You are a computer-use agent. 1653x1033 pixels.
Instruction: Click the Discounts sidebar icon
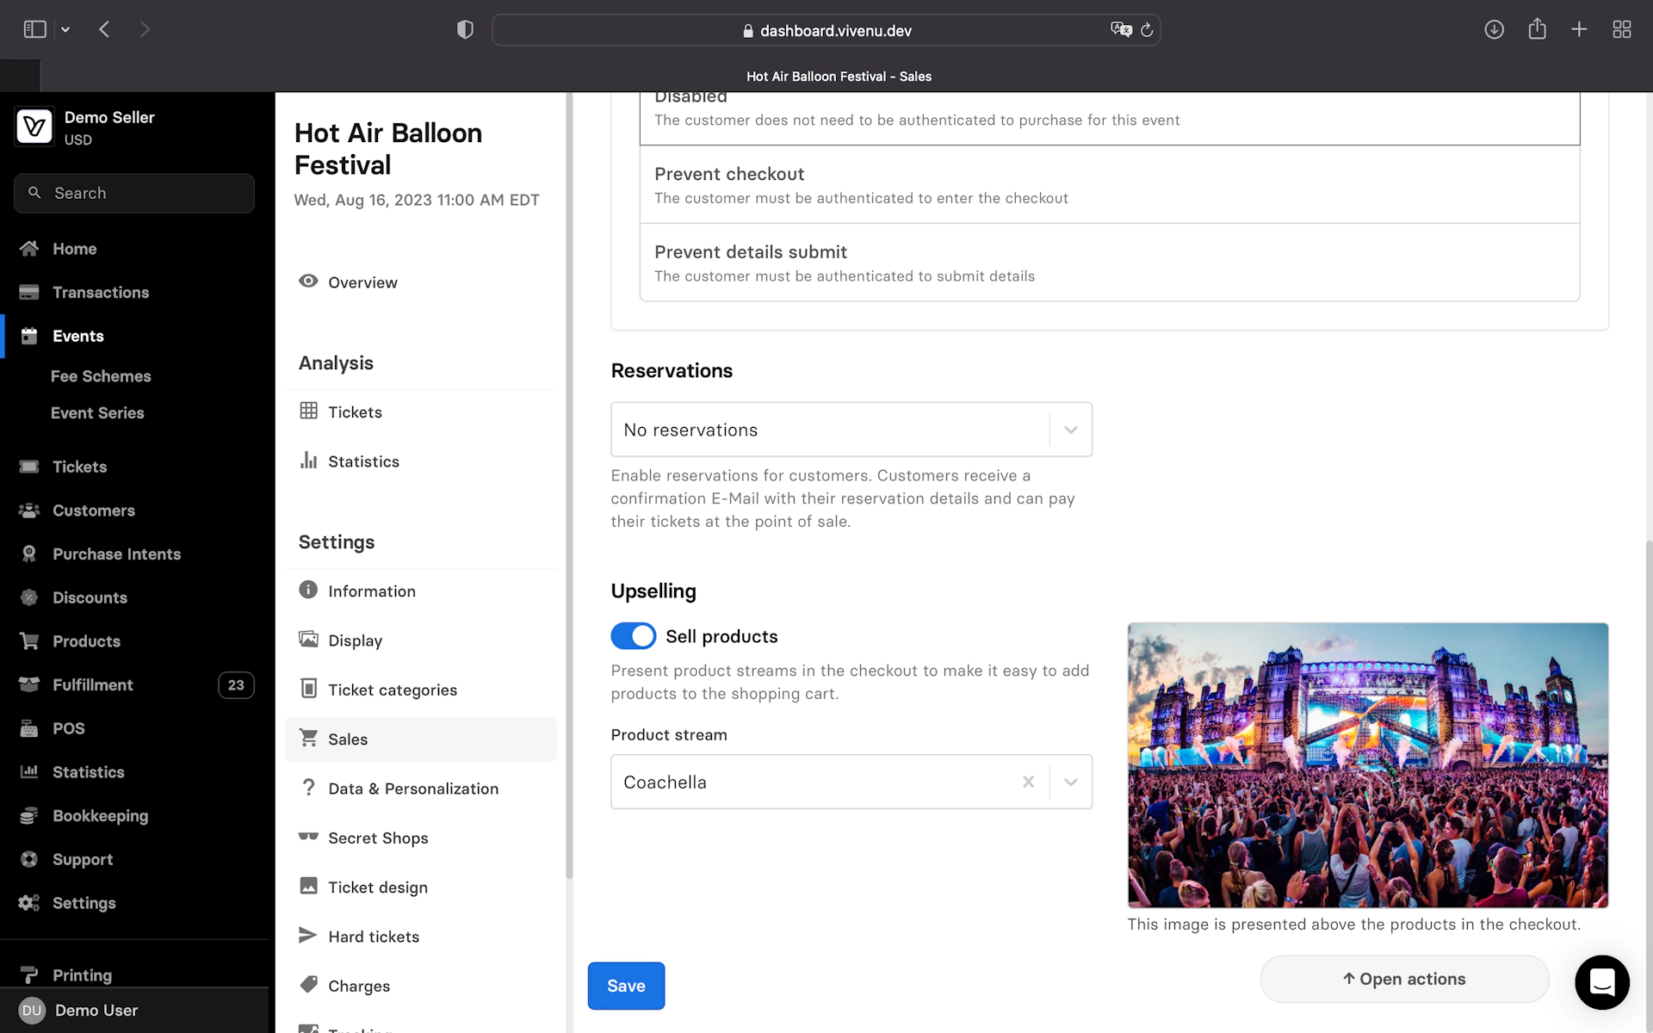click(x=29, y=597)
